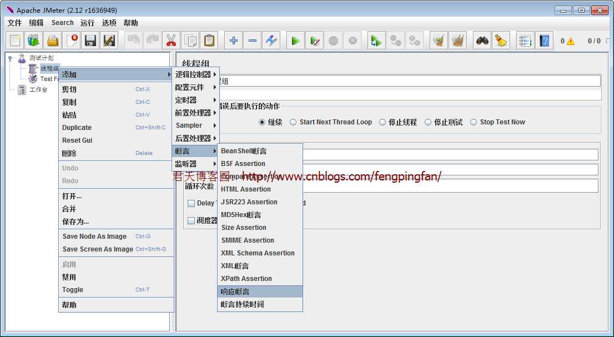The image size is (614, 337).
Task: Open the 帮助 menu in menu bar
Action: coord(130,23)
